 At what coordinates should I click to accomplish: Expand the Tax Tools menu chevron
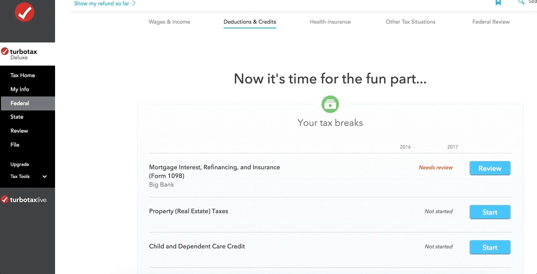point(44,177)
